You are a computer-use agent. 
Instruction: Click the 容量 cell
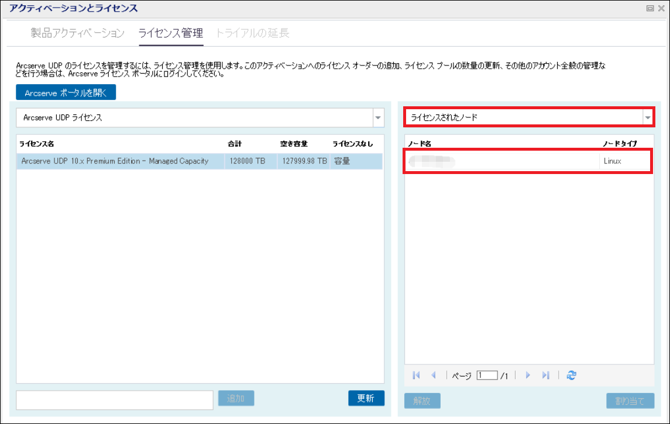356,161
